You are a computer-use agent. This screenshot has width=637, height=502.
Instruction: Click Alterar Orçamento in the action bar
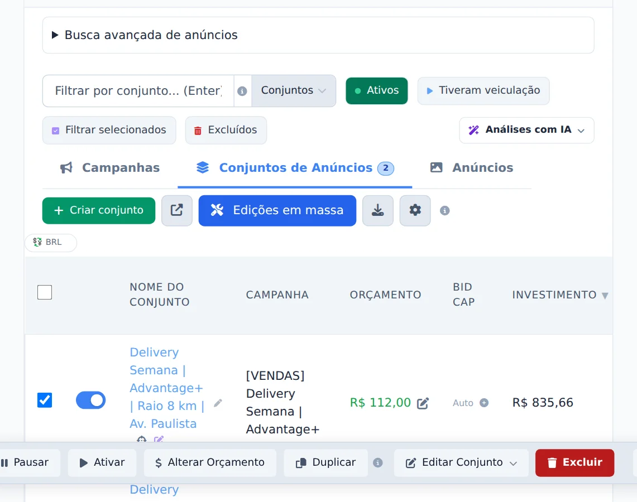pos(210,462)
